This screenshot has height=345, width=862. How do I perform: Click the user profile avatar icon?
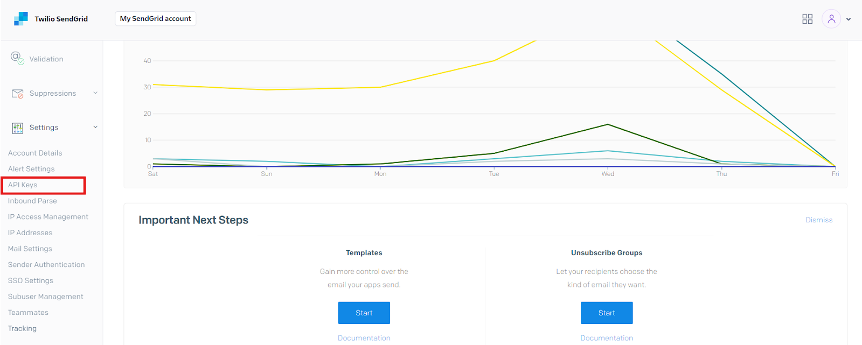831,19
